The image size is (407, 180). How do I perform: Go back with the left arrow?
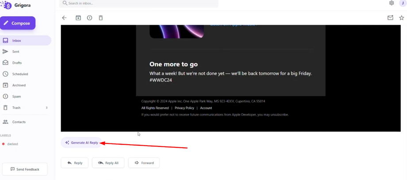(x=64, y=18)
